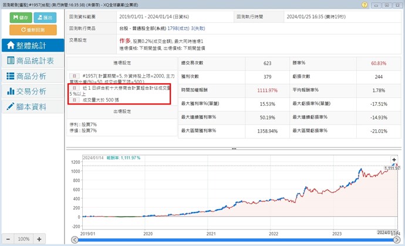Open the 整體統計 overall statistics tab
The image size is (405, 246).
[32, 45]
